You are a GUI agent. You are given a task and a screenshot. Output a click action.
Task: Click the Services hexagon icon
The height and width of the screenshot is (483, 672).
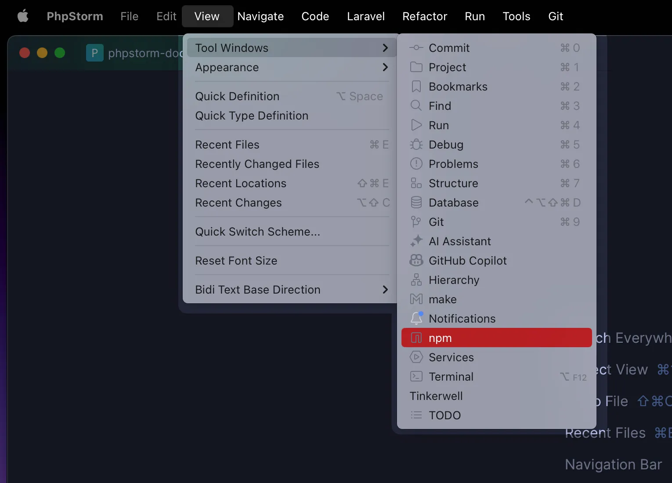(x=416, y=357)
